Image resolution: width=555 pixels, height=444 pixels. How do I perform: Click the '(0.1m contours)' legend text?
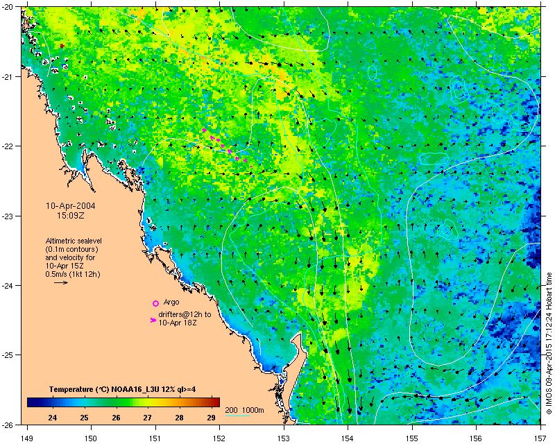point(71,249)
